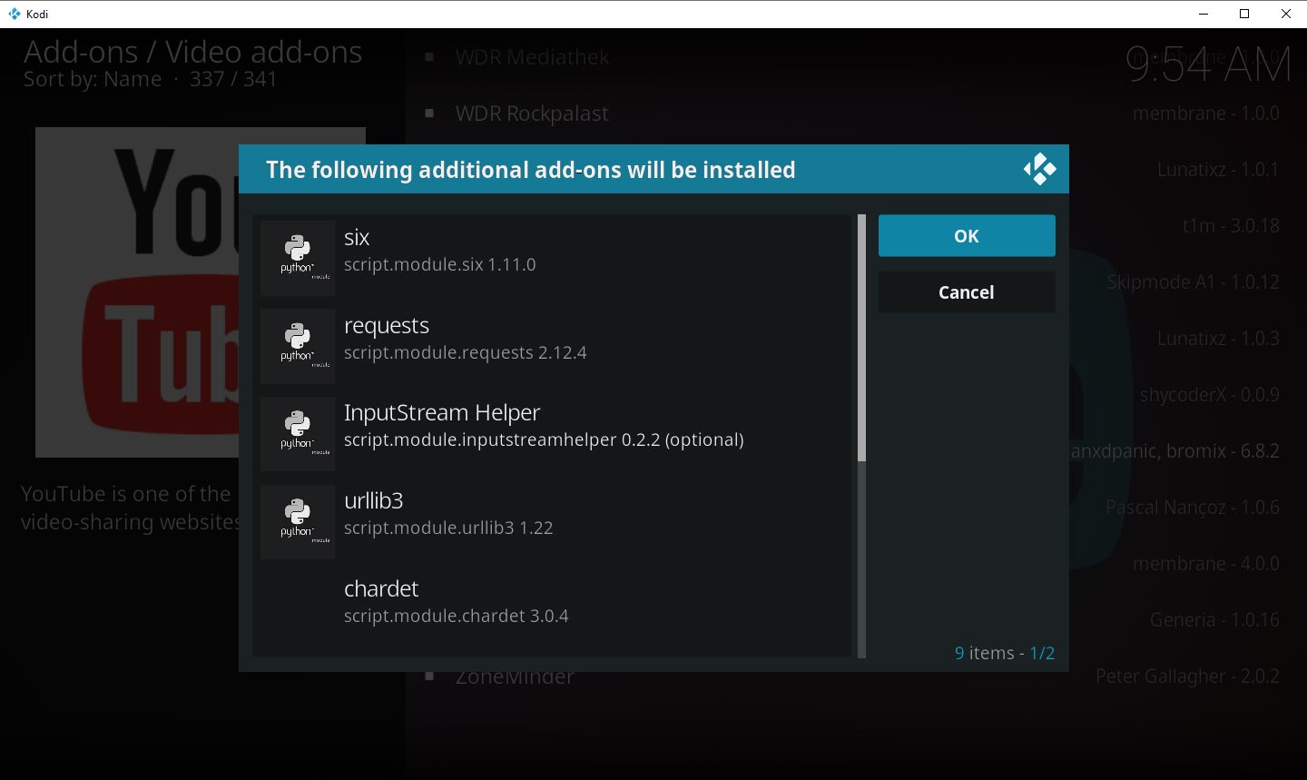Click the WDR Rockpalast add-on item
Screen dimensions: 1307x780
pos(532,114)
